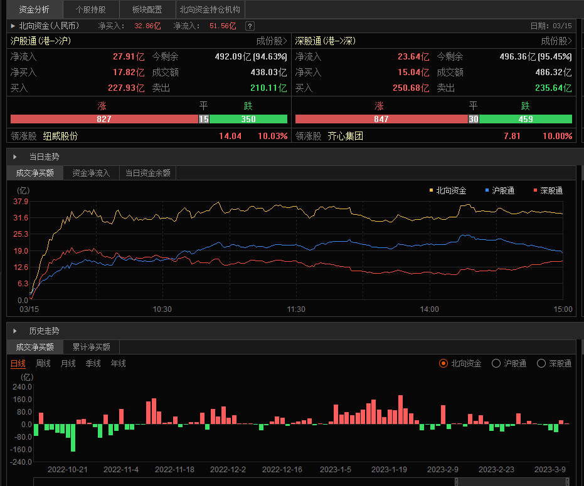Collapse the 北向资金(人民币) section arrow
This screenshot has width=584, height=486.
[x=13, y=26]
